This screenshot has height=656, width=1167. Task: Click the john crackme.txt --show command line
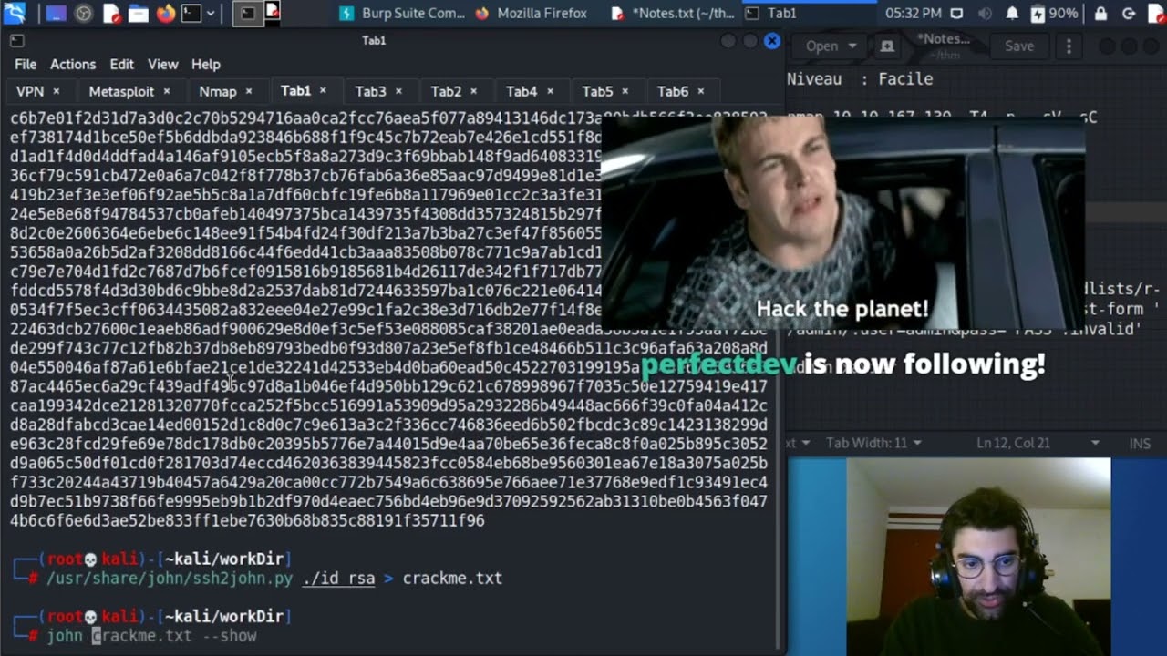[151, 636]
